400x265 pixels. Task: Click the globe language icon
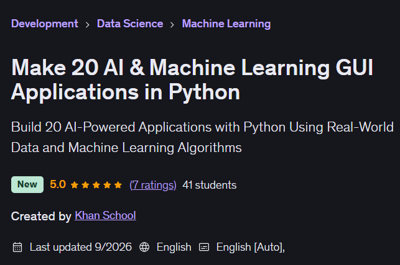point(144,247)
